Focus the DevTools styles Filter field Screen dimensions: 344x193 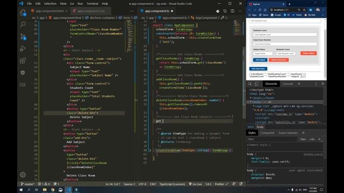(272, 139)
